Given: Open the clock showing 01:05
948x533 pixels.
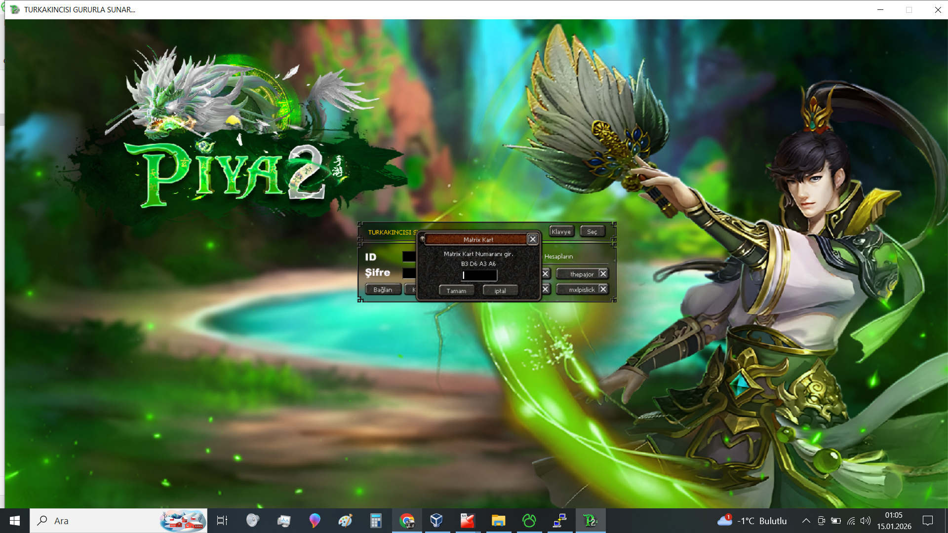Looking at the screenshot, I should point(894,521).
